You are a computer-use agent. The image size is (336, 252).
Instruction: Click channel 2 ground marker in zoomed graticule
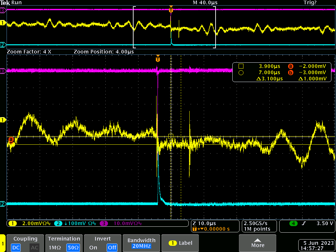3,204
